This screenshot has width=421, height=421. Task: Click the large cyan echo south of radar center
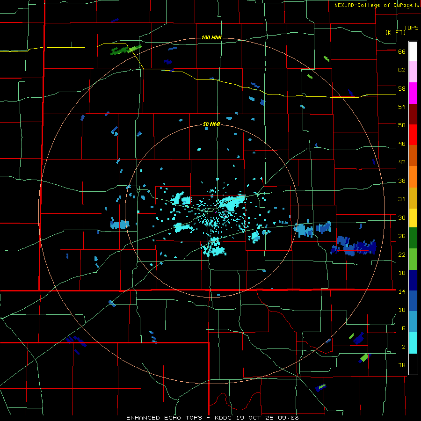(x=214, y=247)
